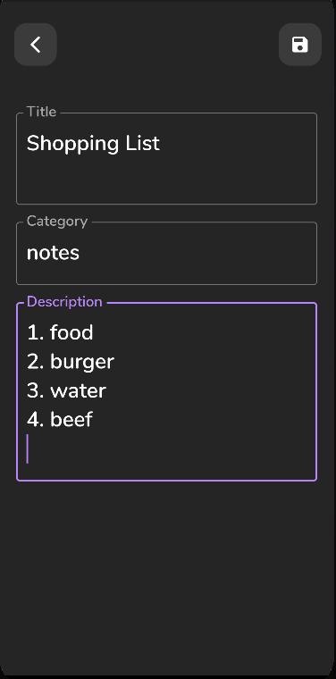Image resolution: width=336 pixels, height=679 pixels.
Task: Click the word 'water' in the list
Action: tap(79, 391)
